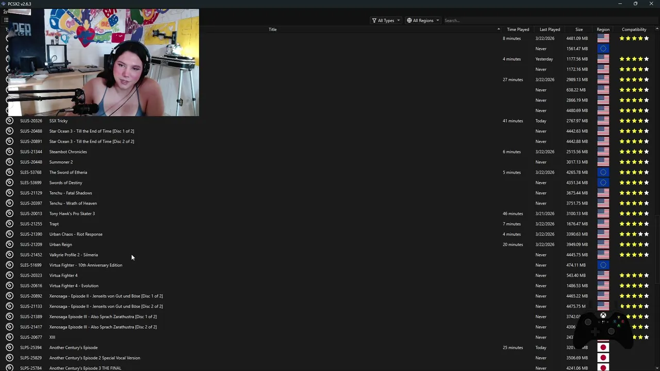Sort game list by Title column
Viewport: 660px width, 371px height.
click(272, 29)
